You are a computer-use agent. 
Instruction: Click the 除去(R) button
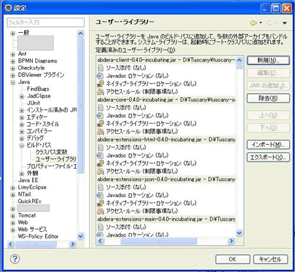click(268, 98)
